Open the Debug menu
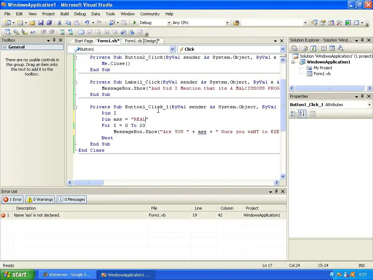Screen dimensions: 373x280 (x=80, y=14)
